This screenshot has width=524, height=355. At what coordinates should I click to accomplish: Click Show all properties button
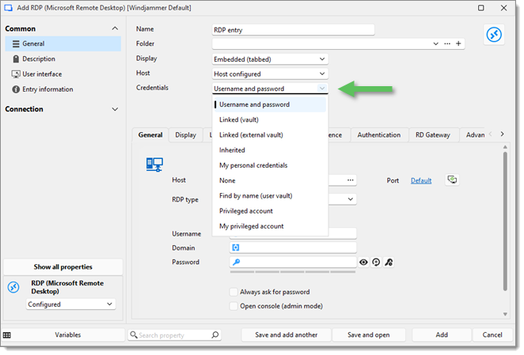point(63,266)
